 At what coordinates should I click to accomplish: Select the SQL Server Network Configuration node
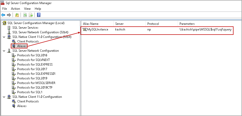click(35, 51)
